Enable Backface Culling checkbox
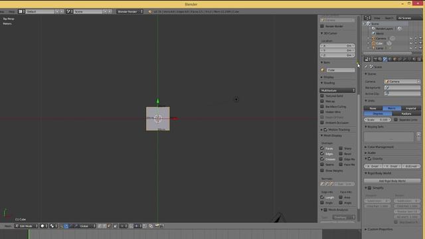 coord(322,106)
